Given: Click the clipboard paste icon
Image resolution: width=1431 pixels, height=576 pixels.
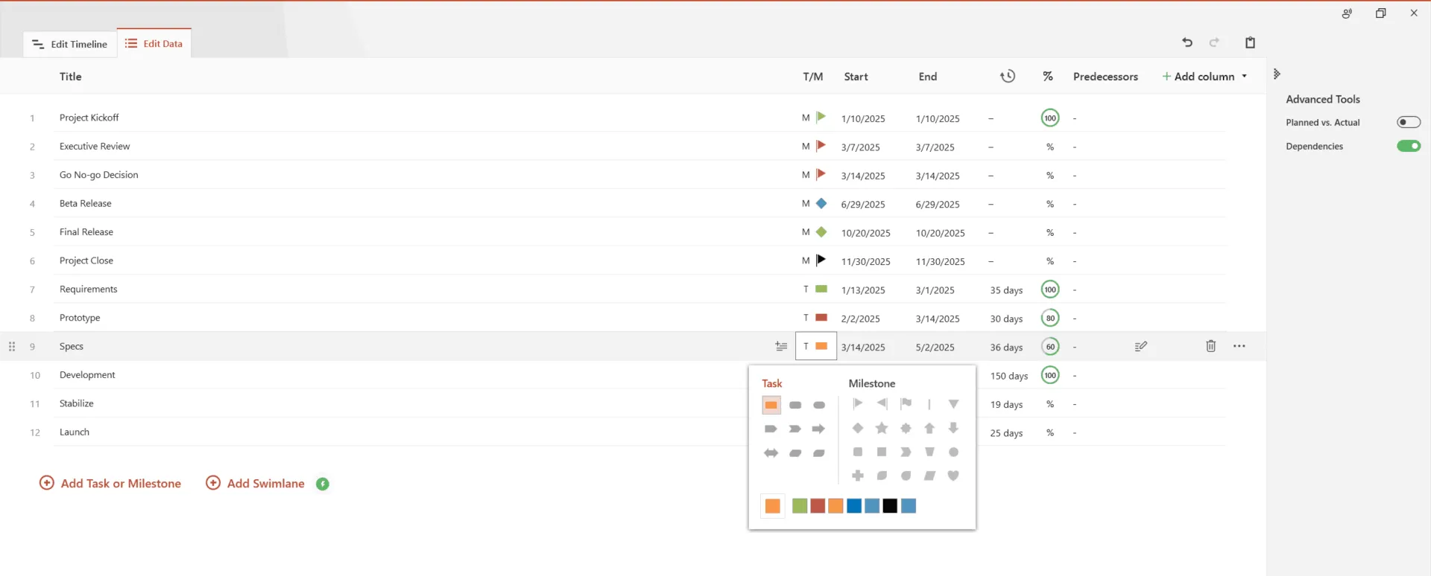Looking at the screenshot, I should 1250,42.
